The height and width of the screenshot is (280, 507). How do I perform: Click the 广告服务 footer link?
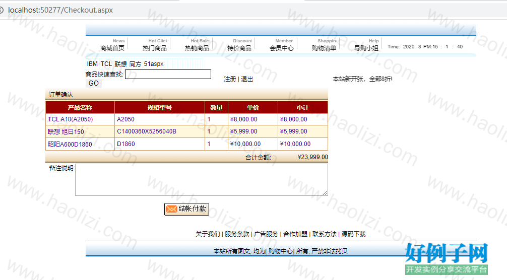266,234
